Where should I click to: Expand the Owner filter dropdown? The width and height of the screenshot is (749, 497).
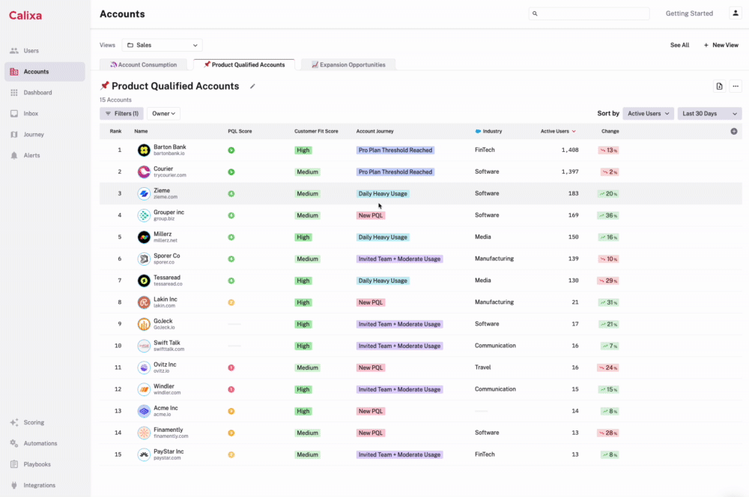(x=163, y=114)
